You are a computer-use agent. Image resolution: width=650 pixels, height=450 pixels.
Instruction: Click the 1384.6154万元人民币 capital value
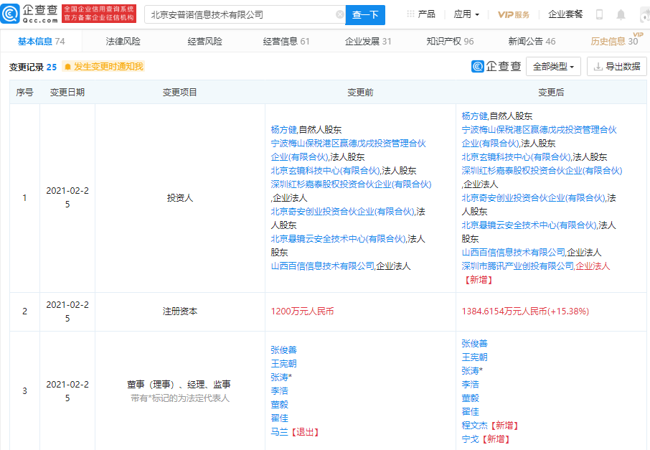click(525, 311)
